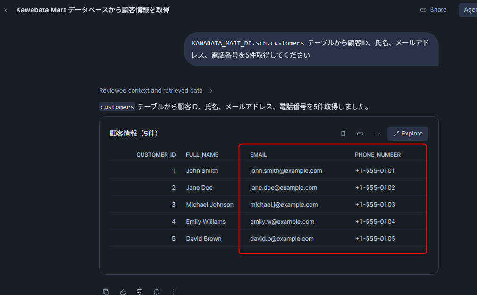Copy the response with copy icon
This screenshot has width=477, height=295.
pyautogui.click(x=106, y=292)
